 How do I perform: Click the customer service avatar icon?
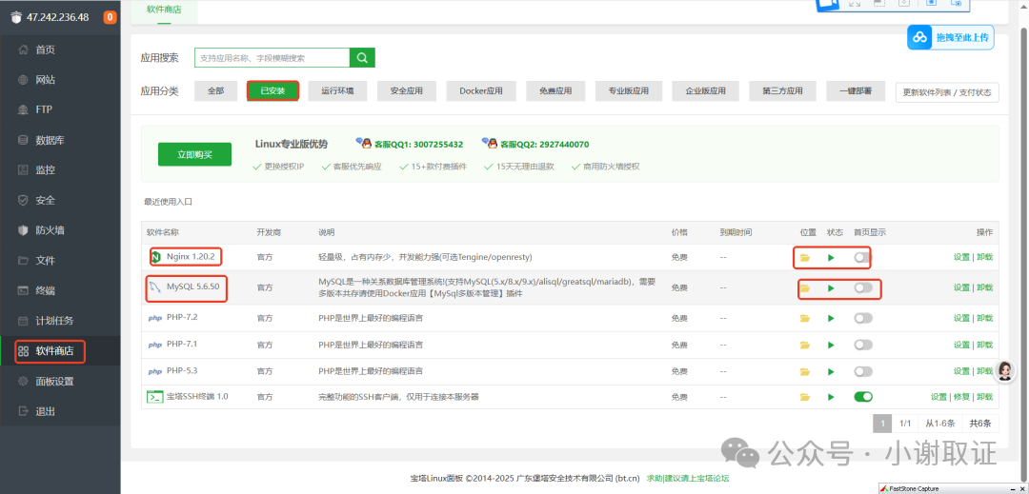pyautogui.click(x=1004, y=371)
